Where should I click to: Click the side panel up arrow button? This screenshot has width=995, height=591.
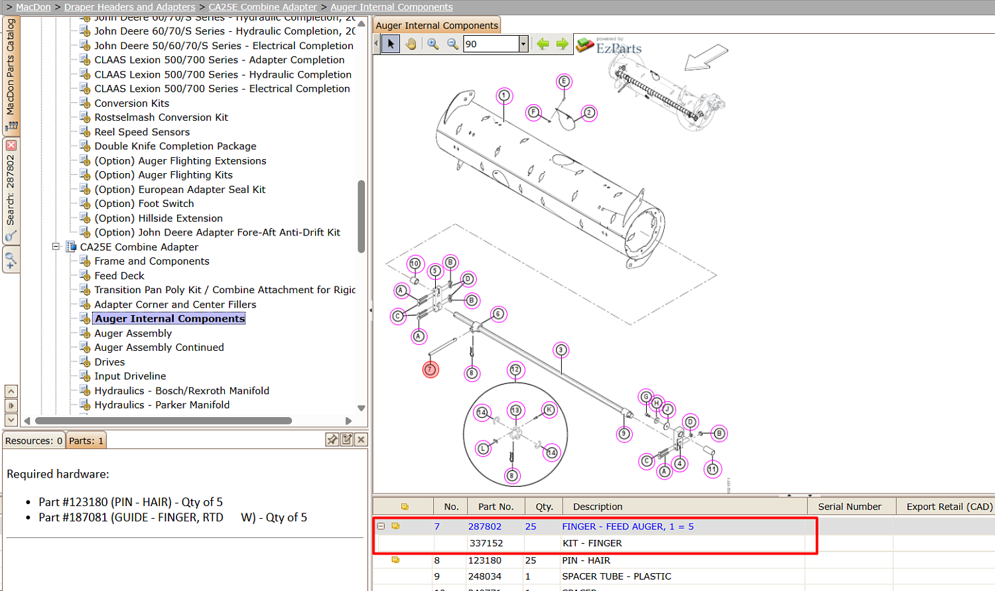[11, 391]
